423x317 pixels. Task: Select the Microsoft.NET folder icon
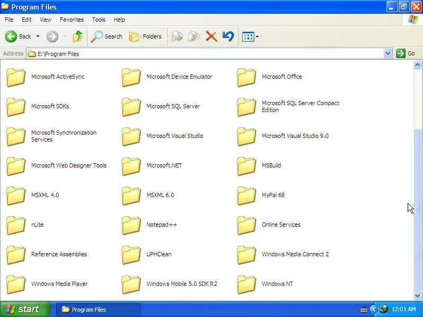131,166
